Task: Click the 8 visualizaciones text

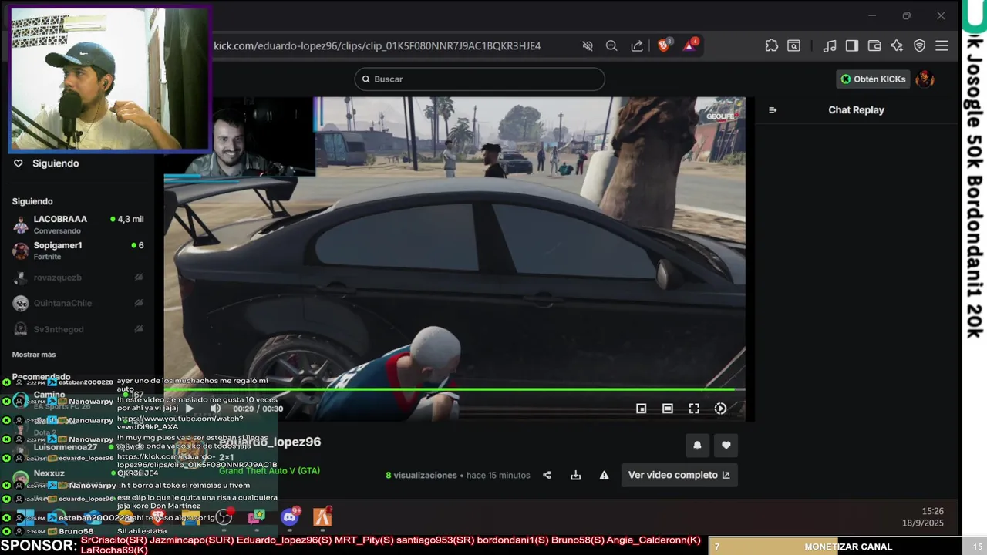Action: pyautogui.click(x=421, y=475)
